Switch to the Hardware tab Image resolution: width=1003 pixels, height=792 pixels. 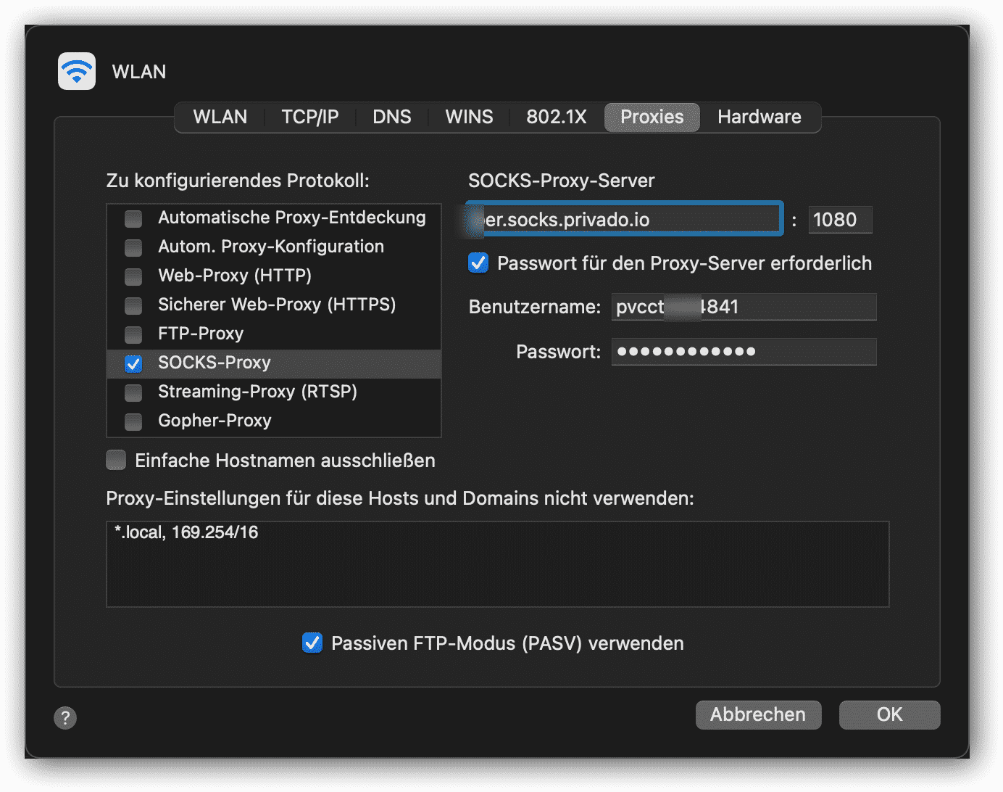(759, 117)
